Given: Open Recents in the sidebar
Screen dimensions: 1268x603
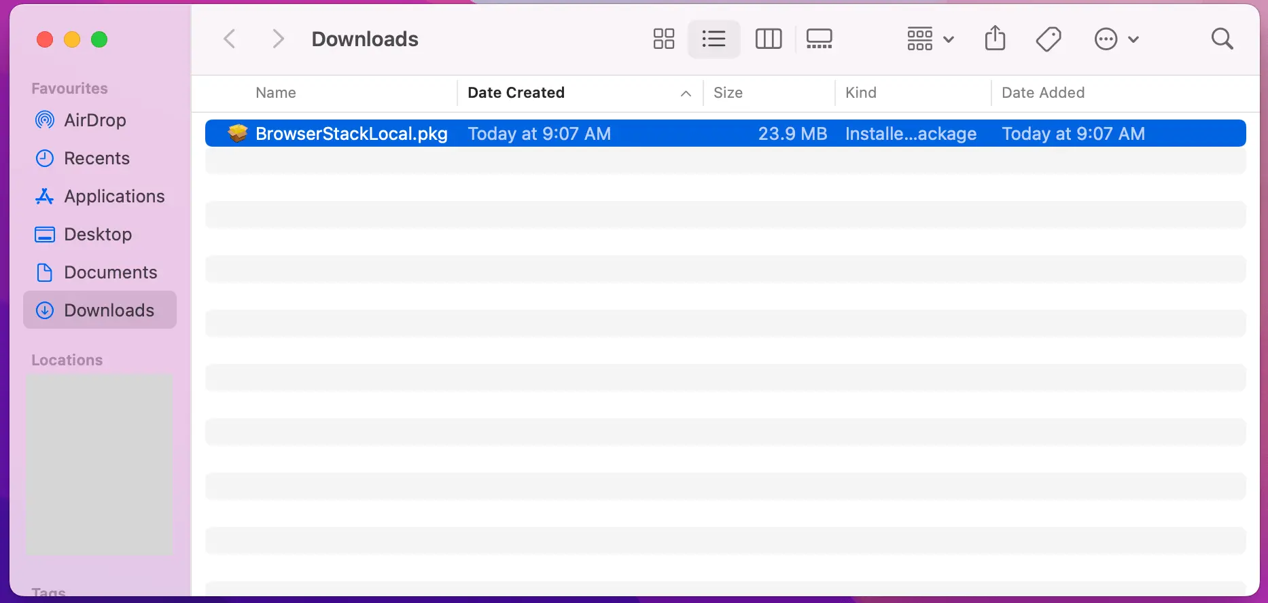Looking at the screenshot, I should [x=96, y=158].
